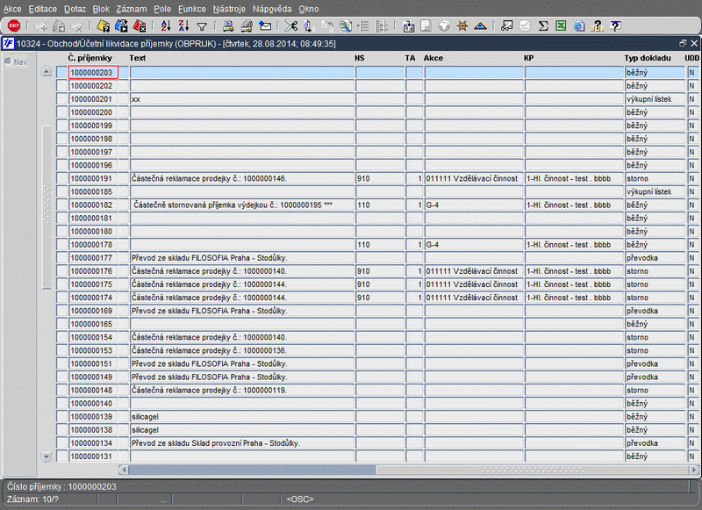702x510 pixels.
Task: Click the copy field icon next to the scissors
Action: (x=309, y=26)
